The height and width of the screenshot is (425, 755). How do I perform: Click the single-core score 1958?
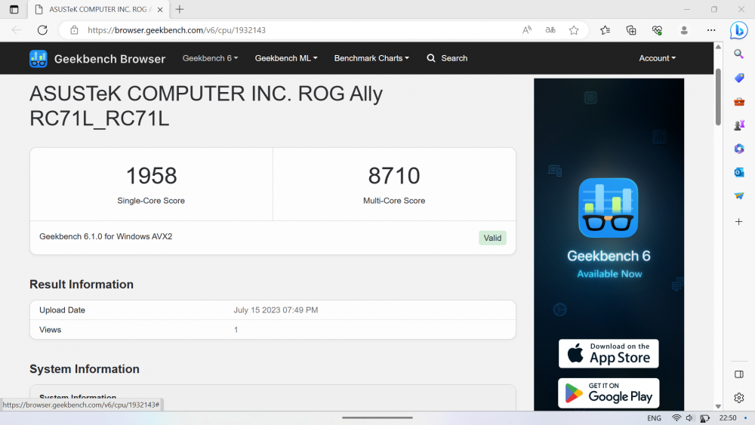151,176
